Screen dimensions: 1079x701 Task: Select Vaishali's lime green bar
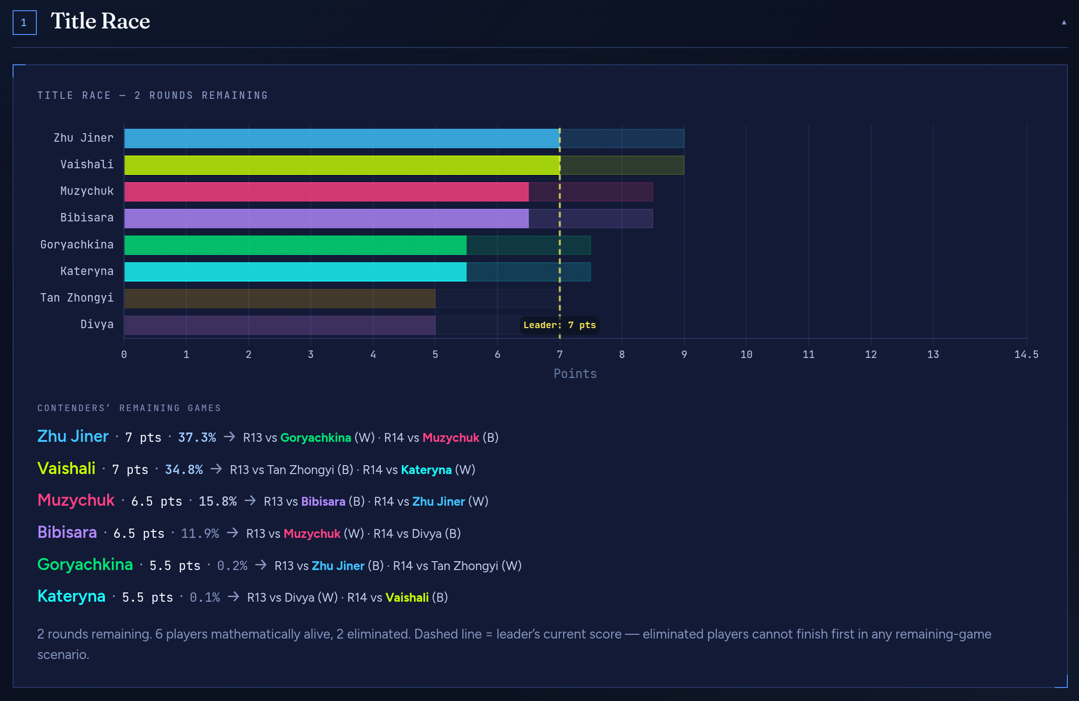[x=342, y=165]
